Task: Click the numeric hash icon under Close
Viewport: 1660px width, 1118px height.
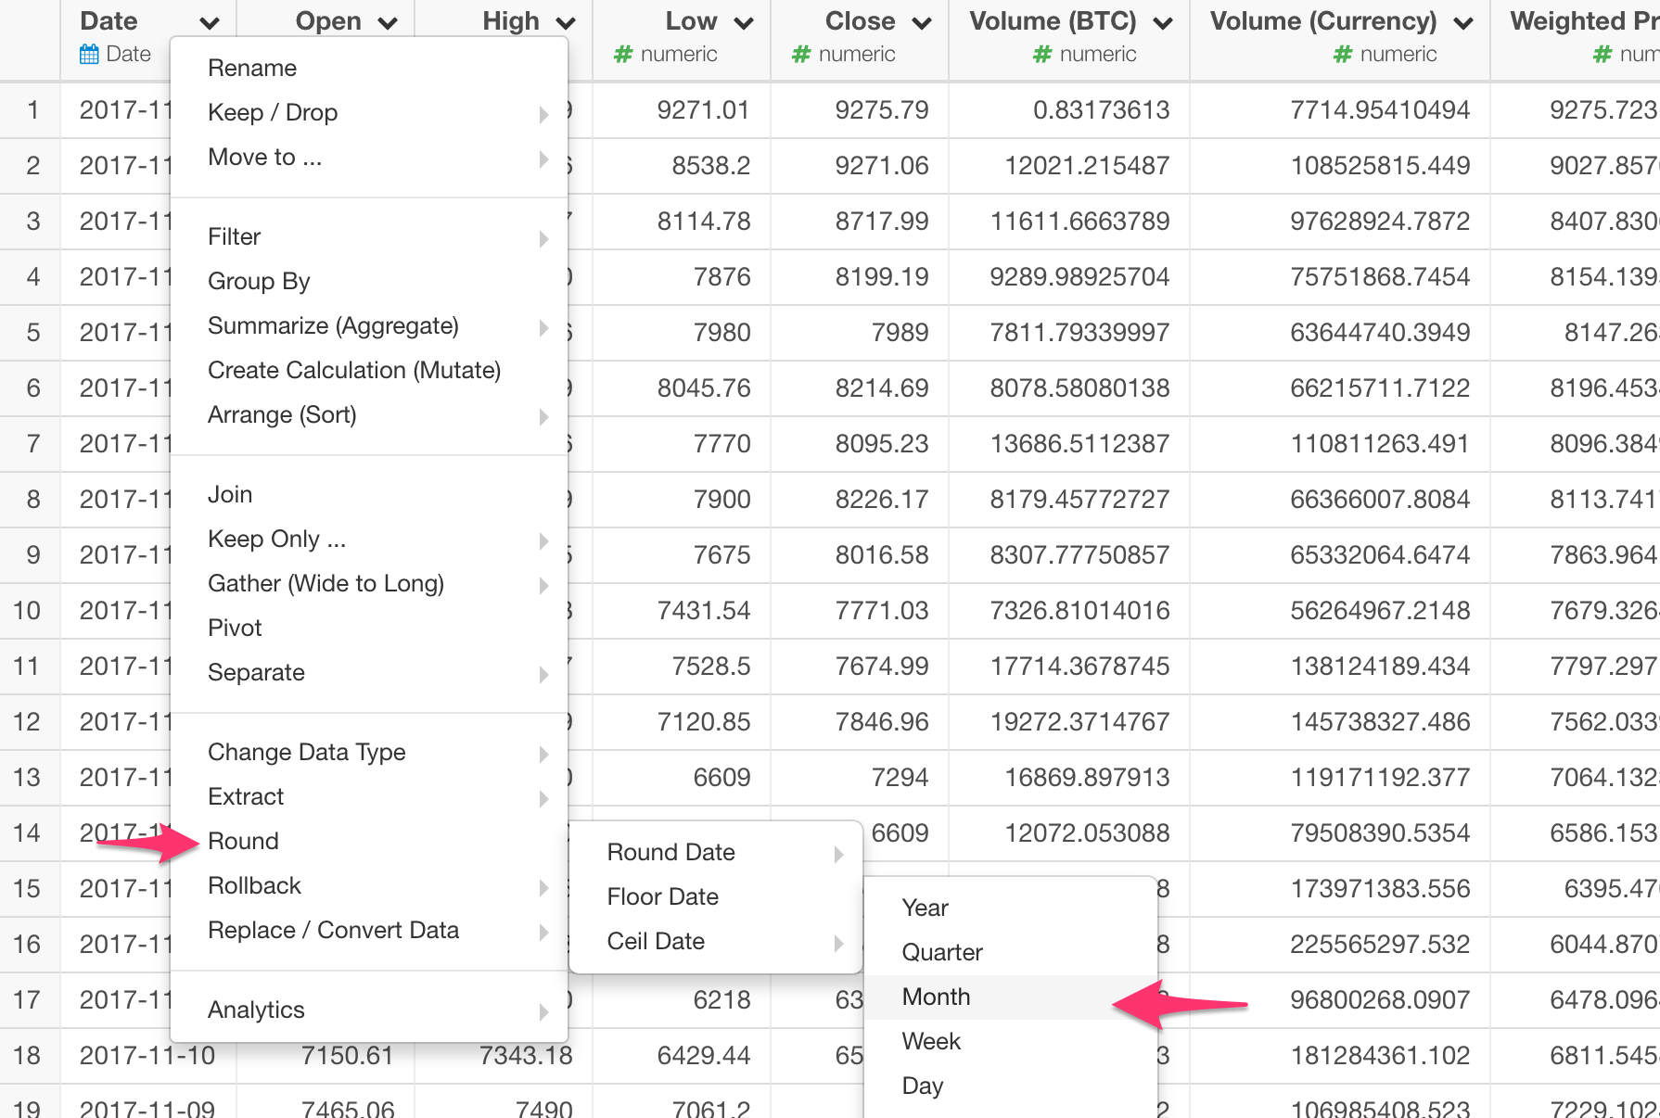Action: tap(801, 55)
